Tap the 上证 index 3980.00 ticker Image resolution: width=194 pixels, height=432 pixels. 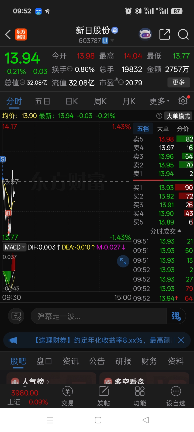pos(27,398)
